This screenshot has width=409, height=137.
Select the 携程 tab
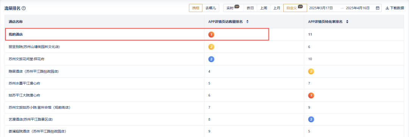click(x=196, y=8)
